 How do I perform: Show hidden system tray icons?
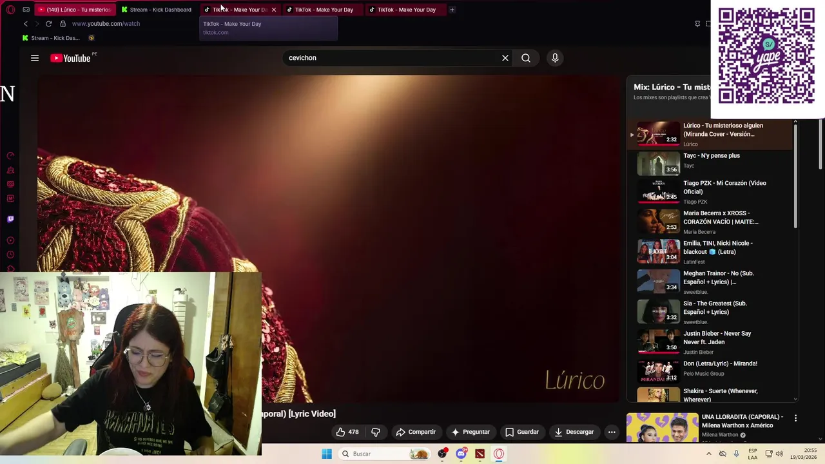pos(708,454)
